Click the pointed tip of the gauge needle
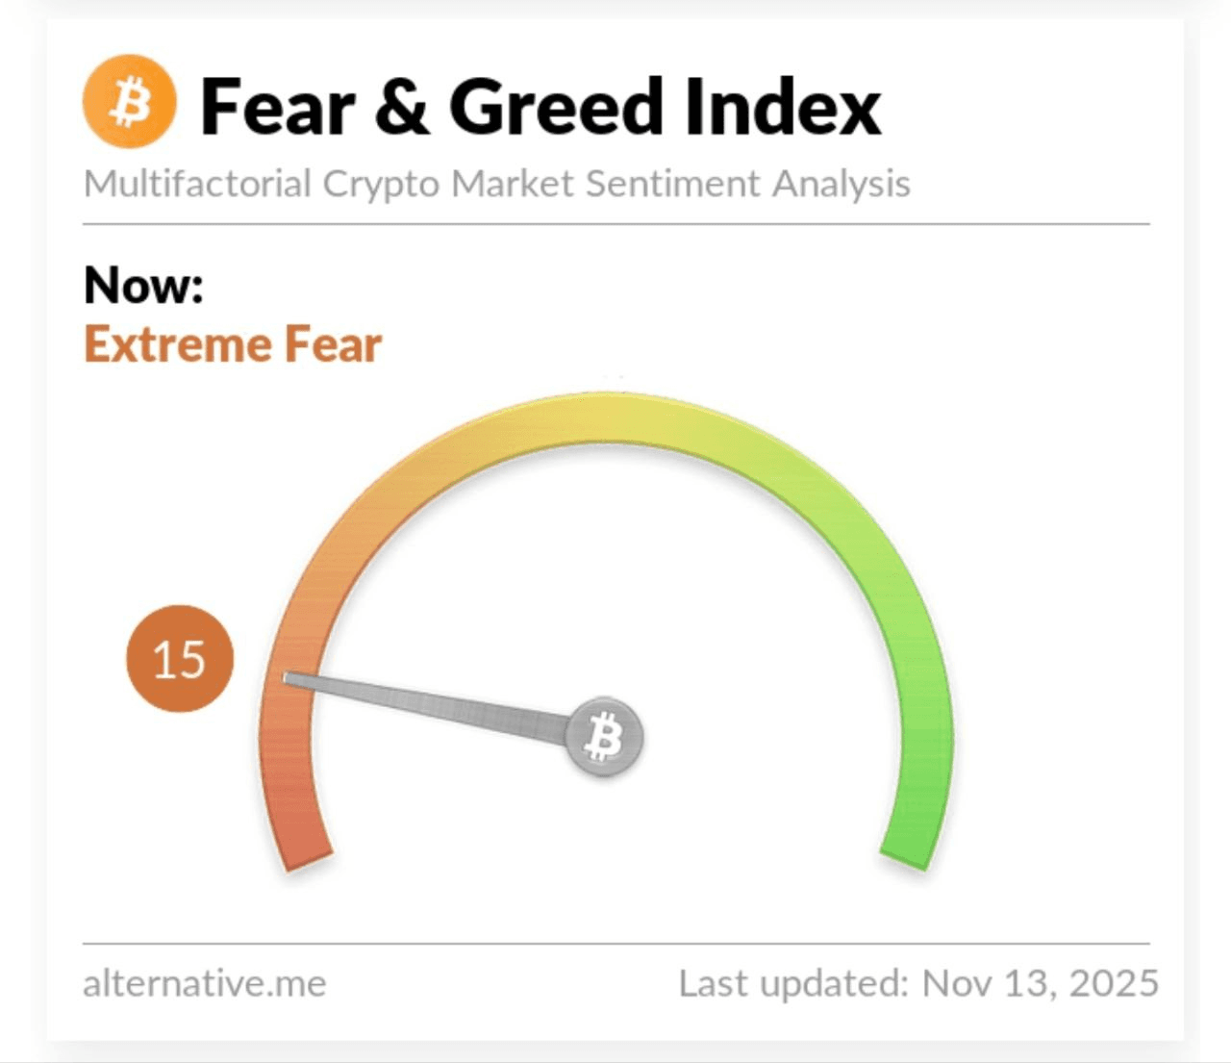1231x1063 pixels. click(287, 678)
